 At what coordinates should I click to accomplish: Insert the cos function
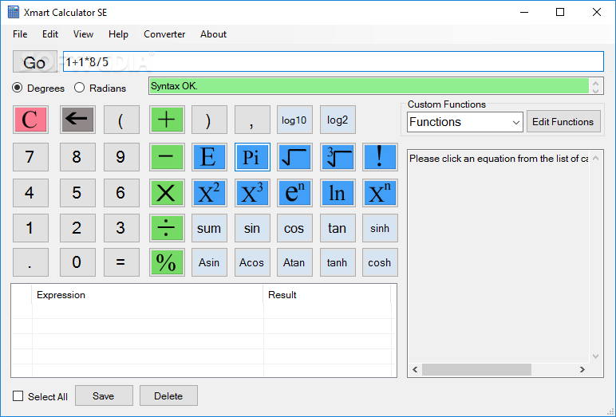click(x=294, y=228)
